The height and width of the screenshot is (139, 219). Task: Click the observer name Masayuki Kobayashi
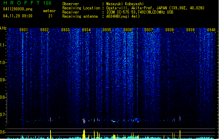125,4
